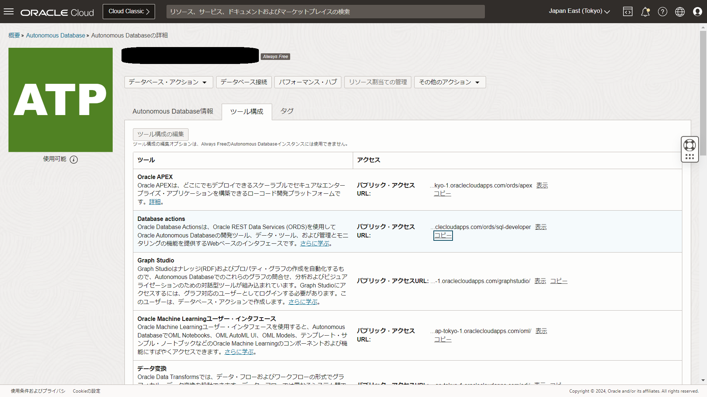Screen dimensions: 707x397
Task: Open the データベース・アクション dropdown
Action: click(168, 82)
